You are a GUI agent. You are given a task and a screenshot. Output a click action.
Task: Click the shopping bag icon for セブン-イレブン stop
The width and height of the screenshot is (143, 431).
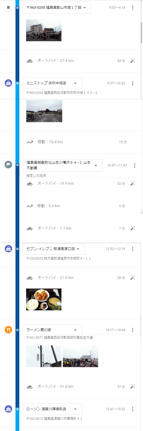[8, 249]
